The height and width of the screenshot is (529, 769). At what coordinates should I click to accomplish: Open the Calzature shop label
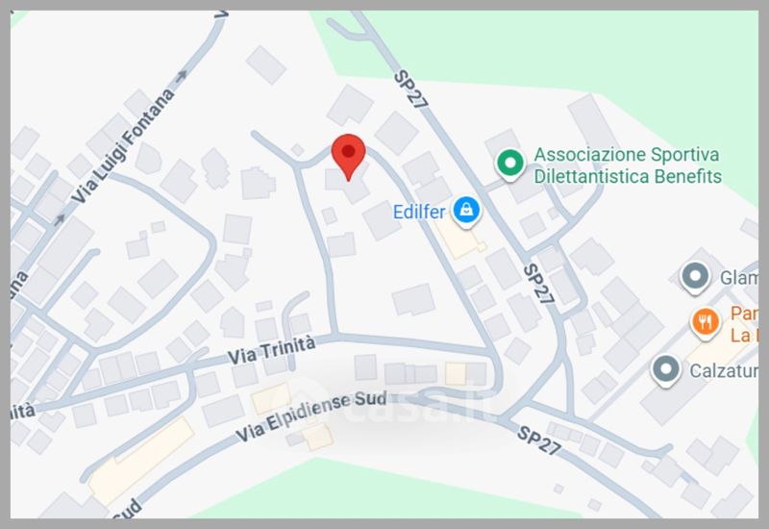pos(724,371)
